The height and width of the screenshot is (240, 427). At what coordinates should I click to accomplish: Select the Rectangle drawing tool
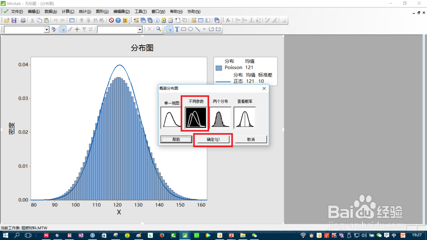pos(184,29)
